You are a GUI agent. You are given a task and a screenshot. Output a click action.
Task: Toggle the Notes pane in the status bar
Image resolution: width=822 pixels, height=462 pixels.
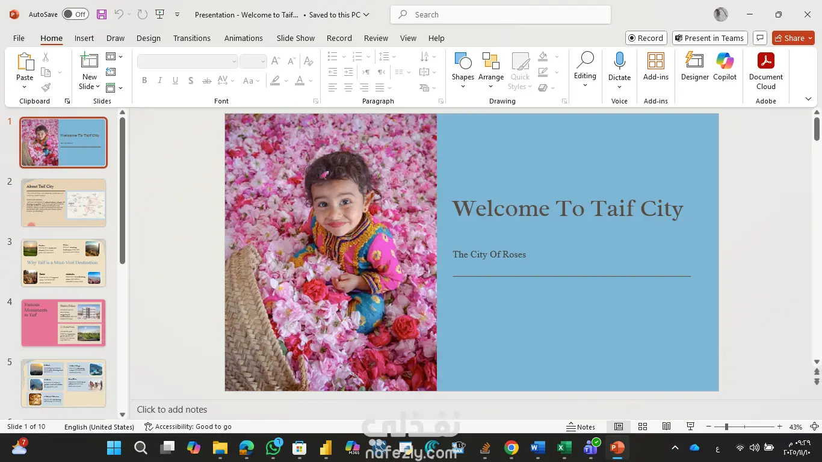pyautogui.click(x=581, y=427)
